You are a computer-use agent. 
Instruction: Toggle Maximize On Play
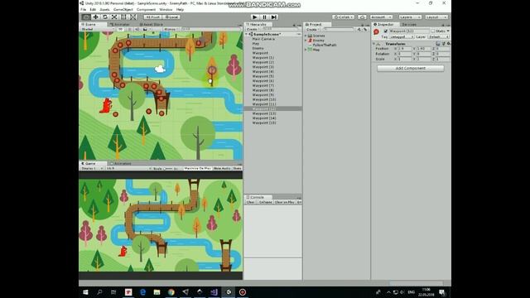197,168
